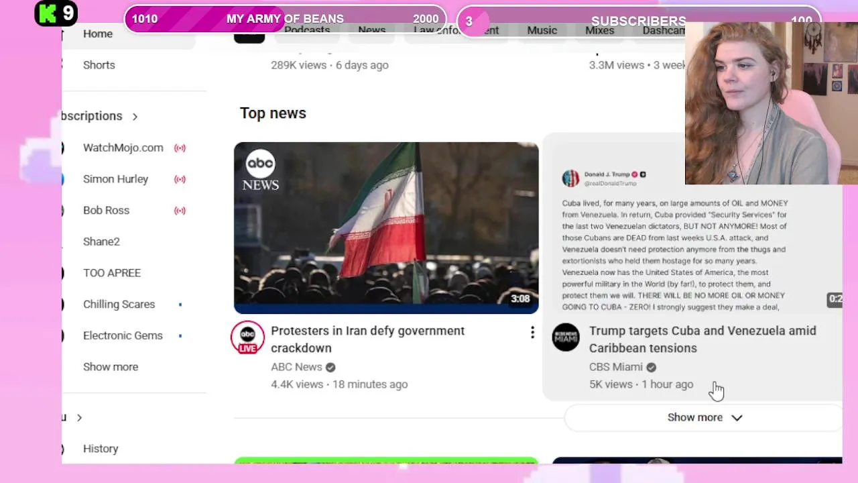The height and width of the screenshot is (483, 858).
Task: Click new-content dot beside Chilling Scares
Action: pyautogui.click(x=180, y=305)
